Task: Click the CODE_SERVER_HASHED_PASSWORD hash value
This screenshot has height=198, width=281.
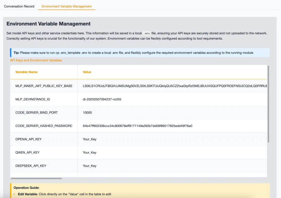Action: (137, 126)
